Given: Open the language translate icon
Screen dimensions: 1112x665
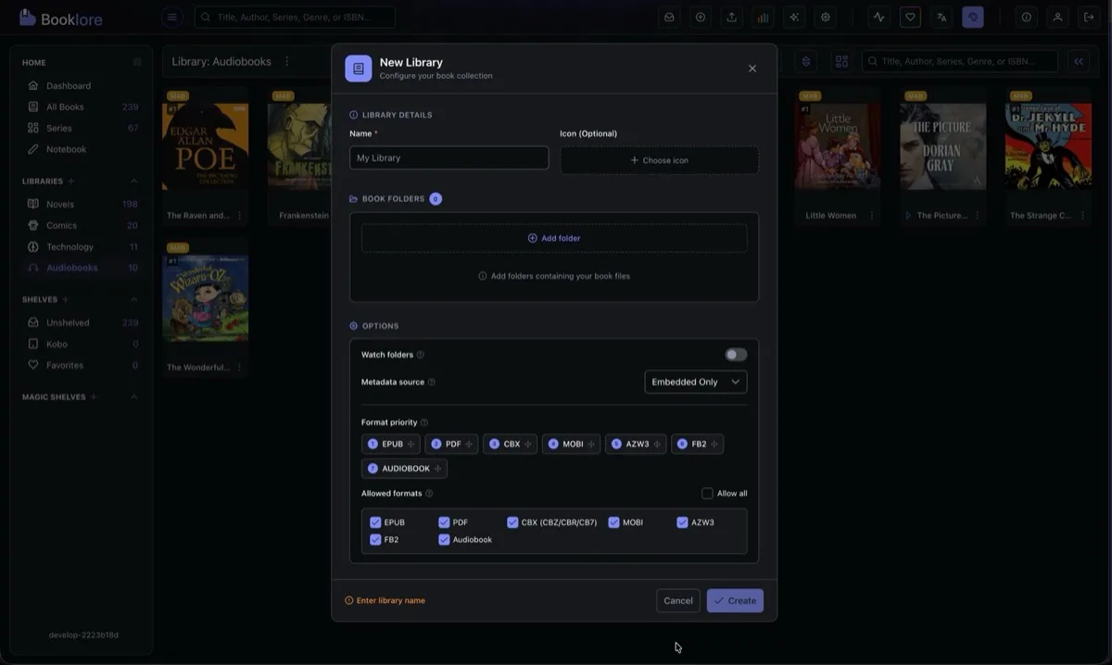Looking at the screenshot, I should point(941,17).
